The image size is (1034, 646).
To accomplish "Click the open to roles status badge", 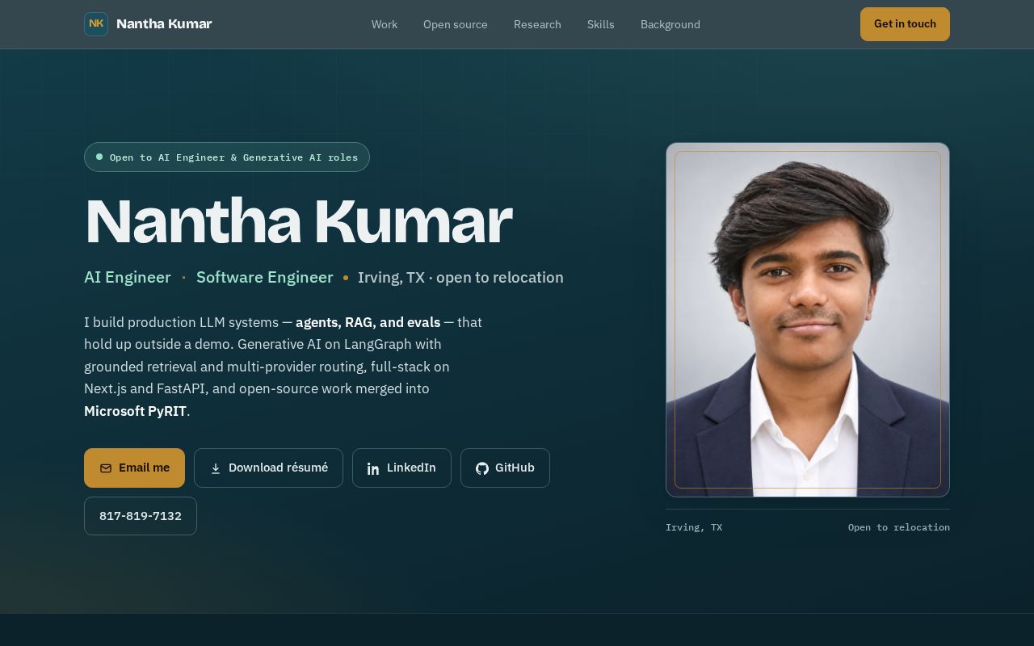I will click(x=227, y=157).
